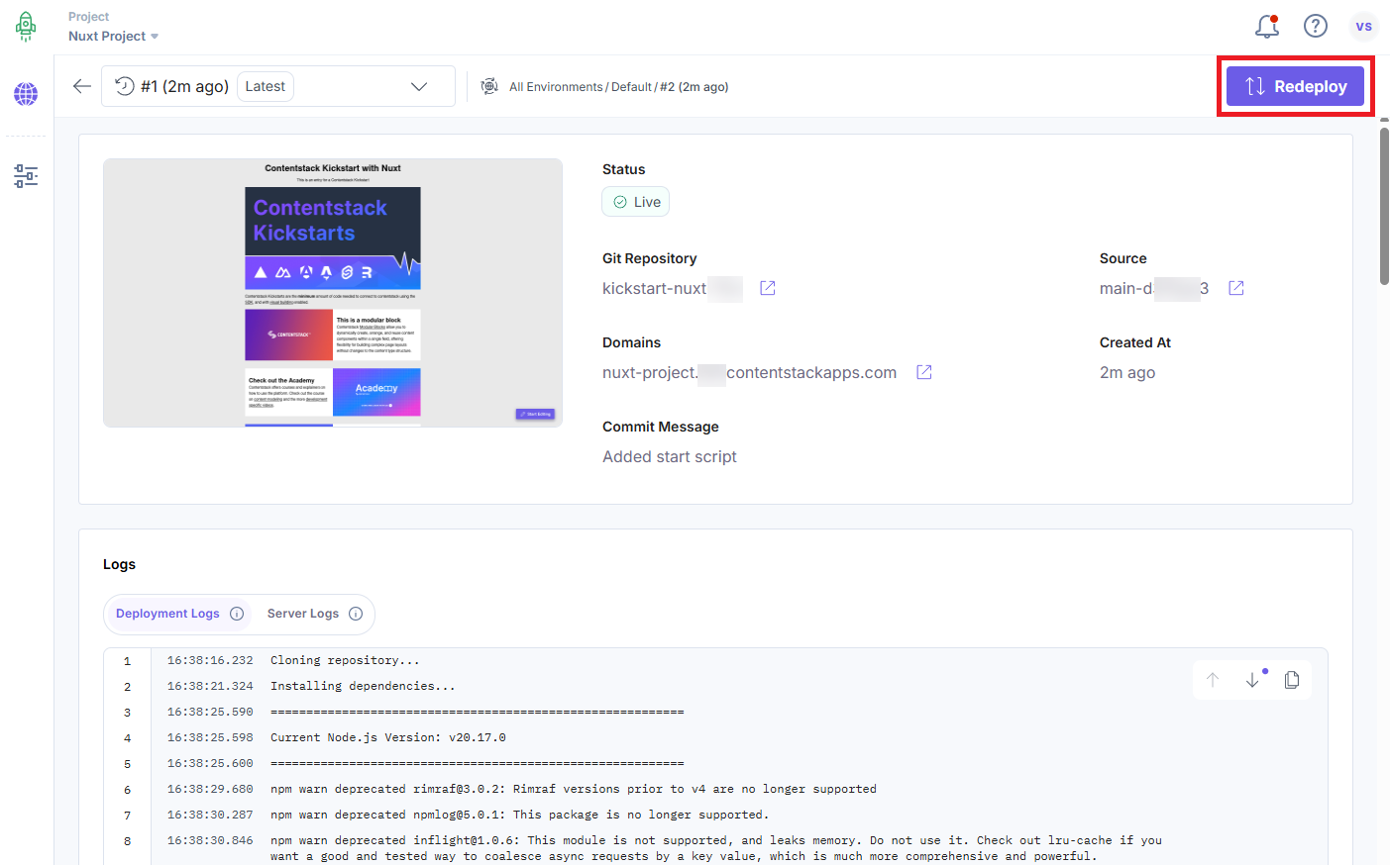Click the inflight deprecated warning log line

click(x=716, y=848)
